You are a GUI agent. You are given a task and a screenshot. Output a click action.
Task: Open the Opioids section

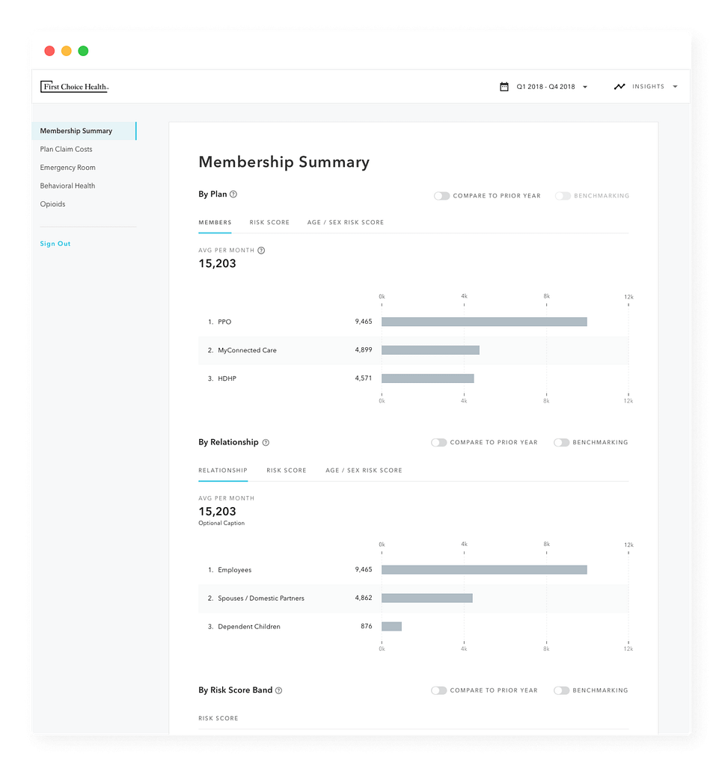click(x=53, y=203)
